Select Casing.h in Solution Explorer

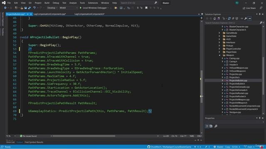[233, 62]
